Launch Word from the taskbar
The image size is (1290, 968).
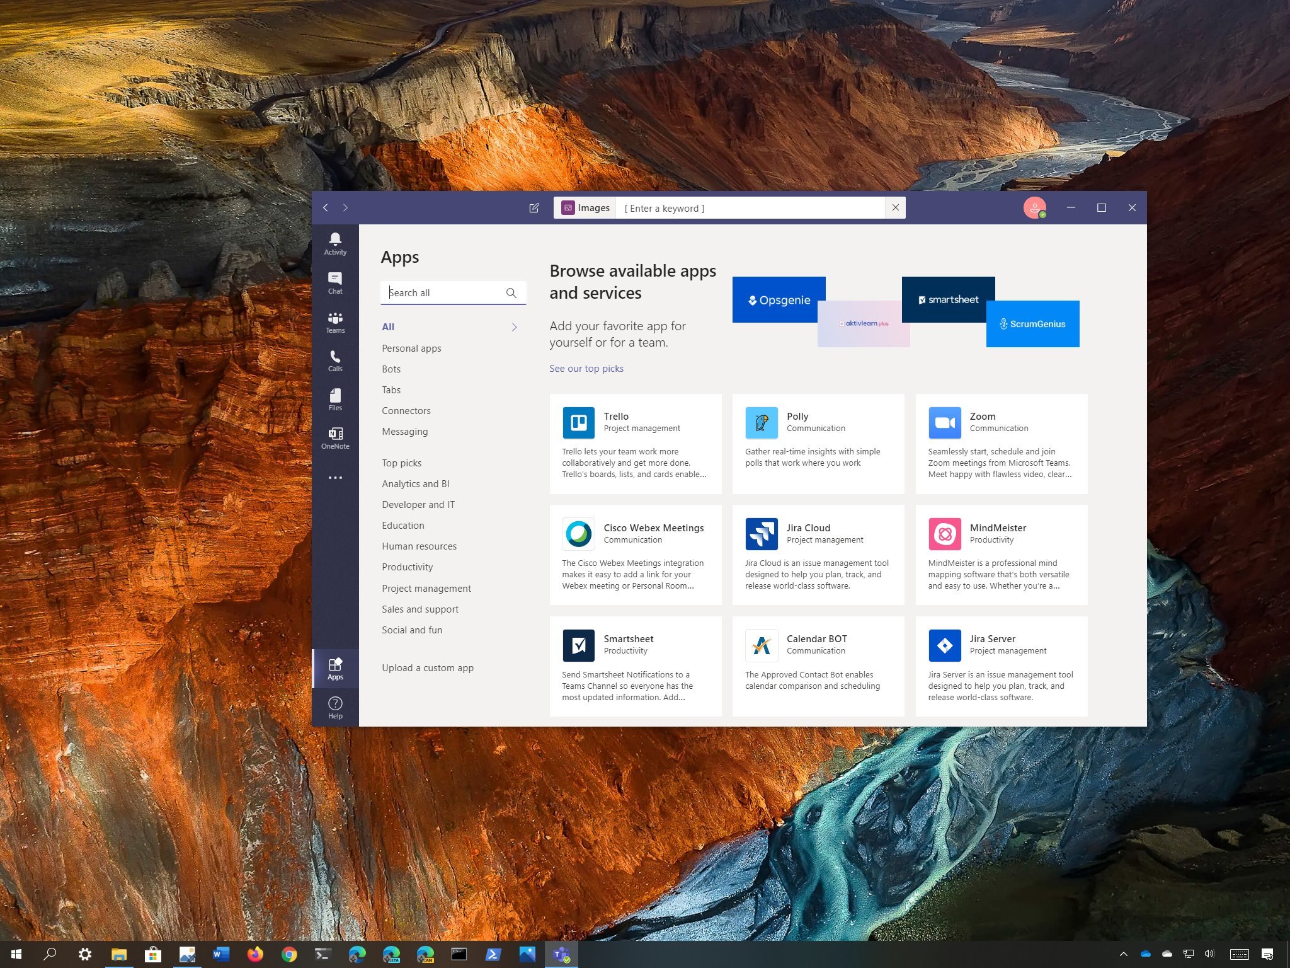pyautogui.click(x=220, y=954)
